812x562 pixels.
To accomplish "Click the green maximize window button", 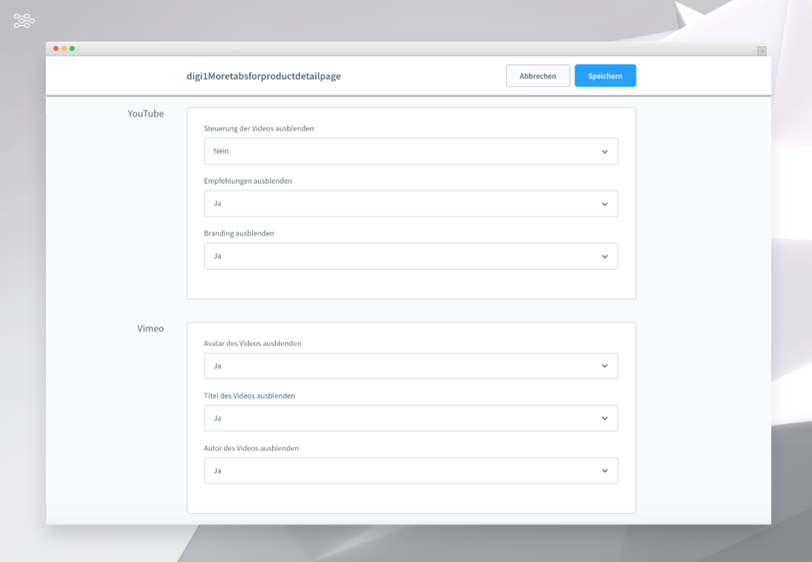I will [x=72, y=49].
